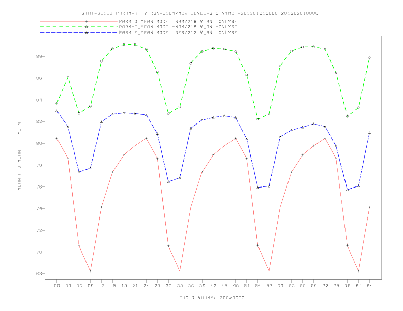Click x-axis forecast hour label 33

tap(180, 286)
